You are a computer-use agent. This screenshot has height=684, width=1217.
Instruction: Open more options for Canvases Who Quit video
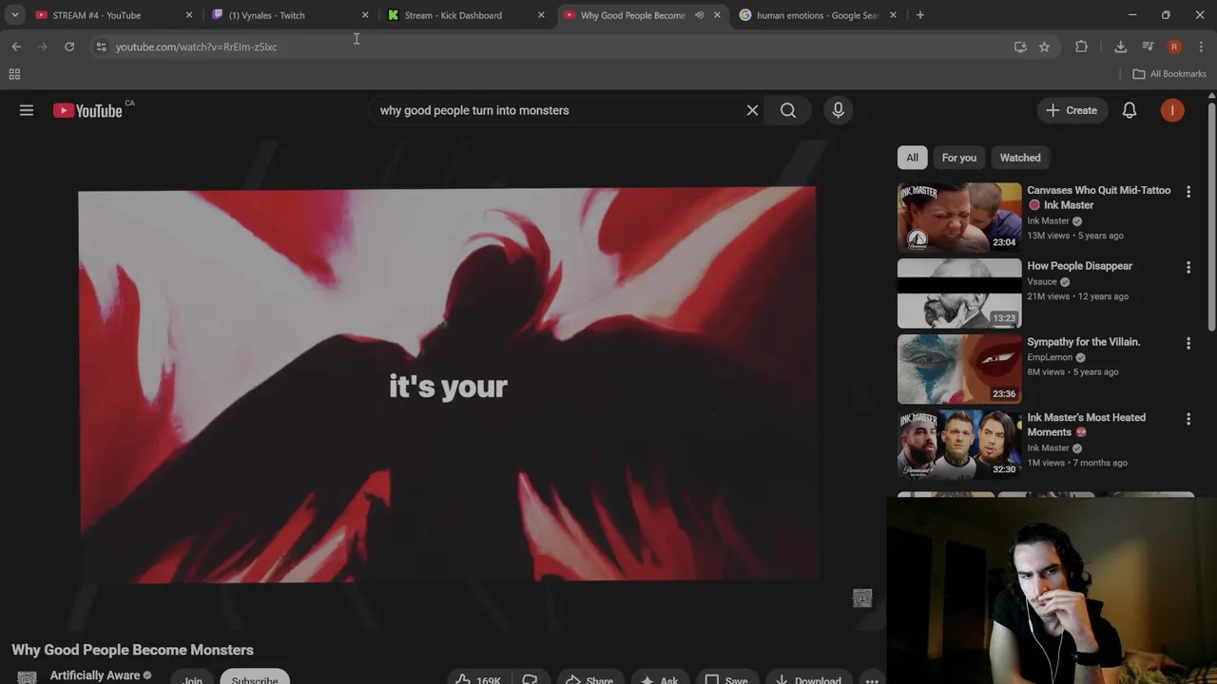(1188, 191)
